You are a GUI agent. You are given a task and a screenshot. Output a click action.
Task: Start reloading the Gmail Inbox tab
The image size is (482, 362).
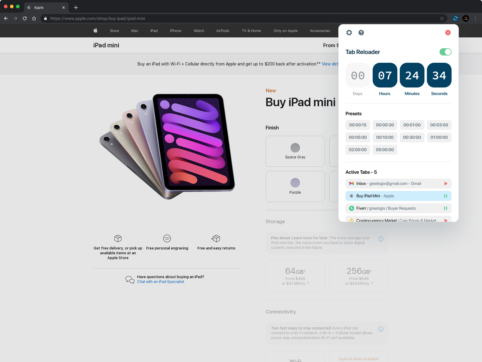(446, 183)
